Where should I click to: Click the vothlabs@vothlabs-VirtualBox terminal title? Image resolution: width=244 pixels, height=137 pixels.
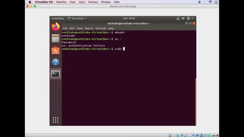129,24
